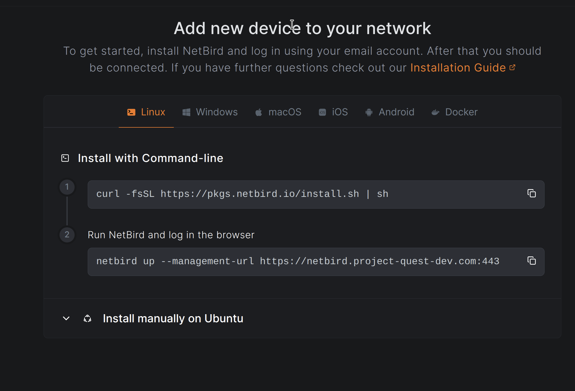Click the Apple icon next to macOS

[x=258, y=112]
